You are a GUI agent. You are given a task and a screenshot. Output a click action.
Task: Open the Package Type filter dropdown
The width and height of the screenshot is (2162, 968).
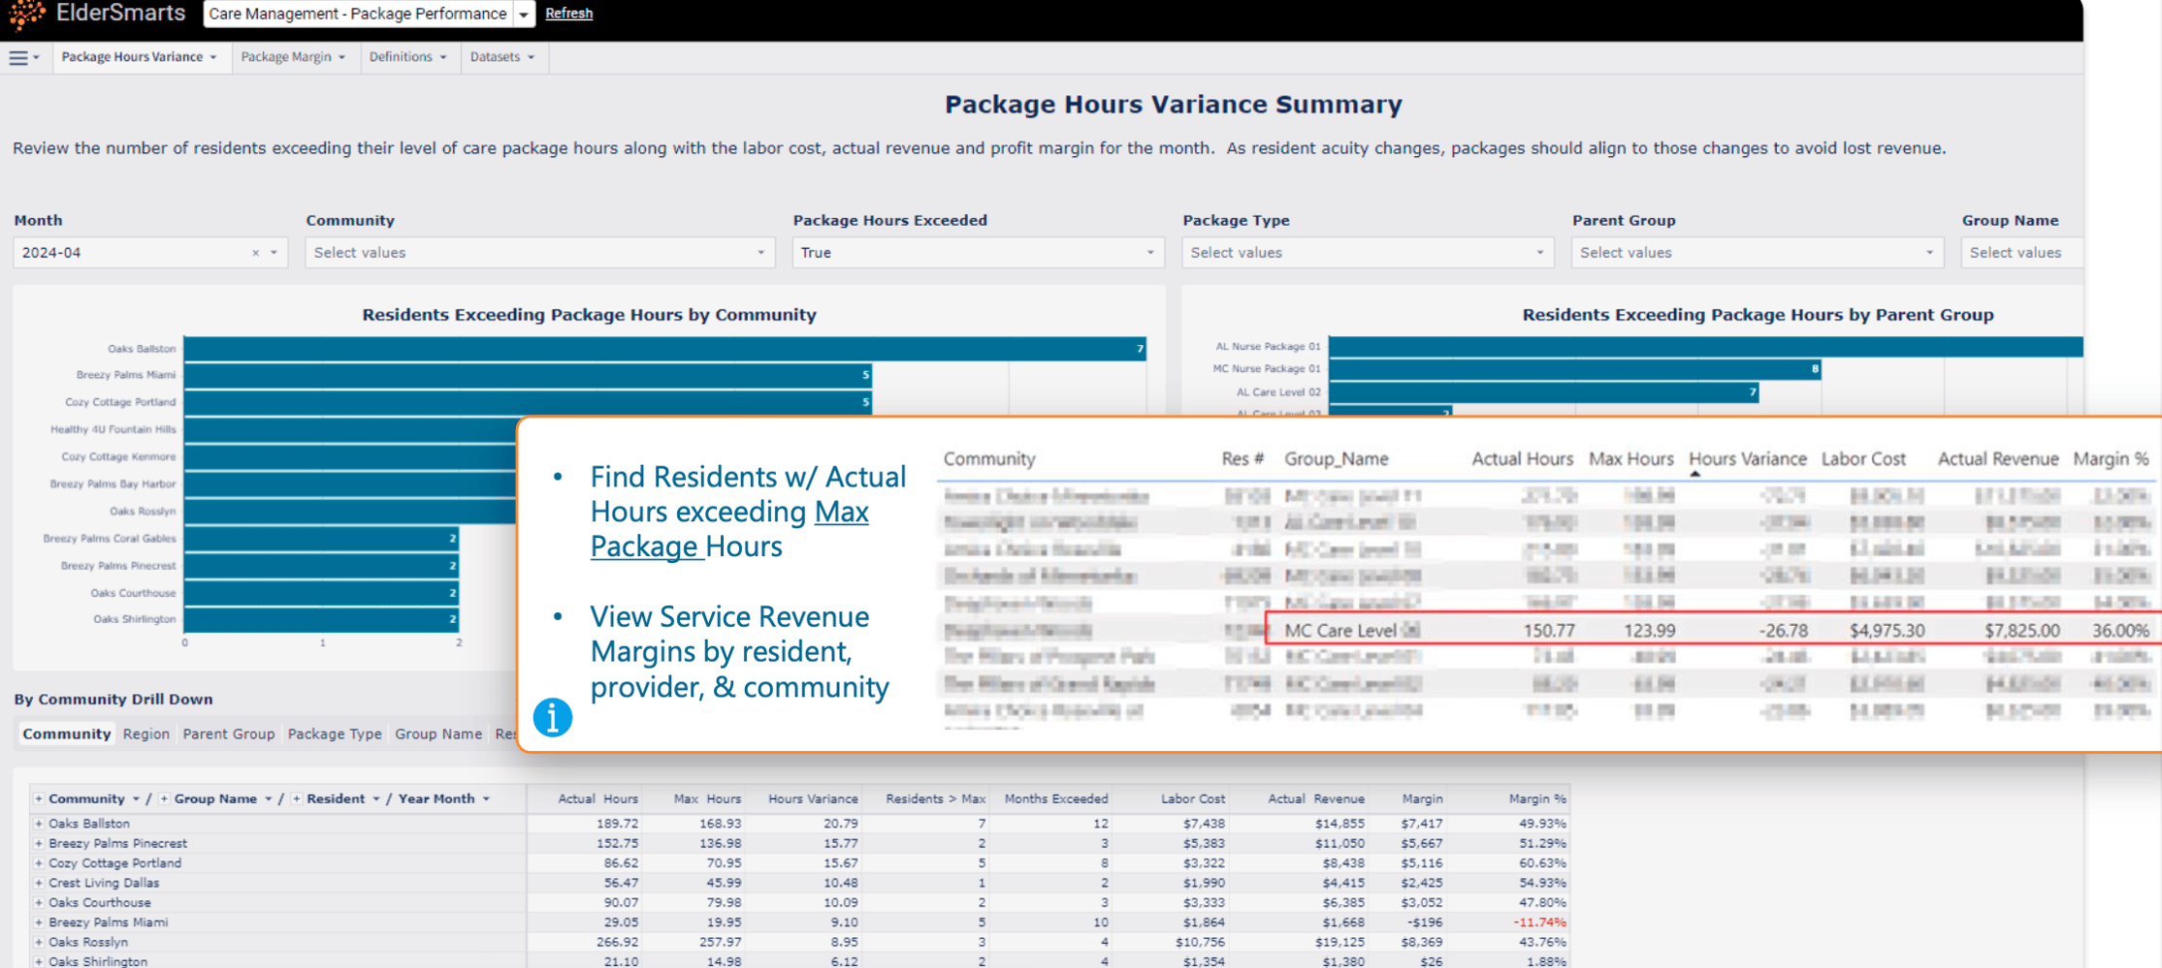click(1368, 253)
